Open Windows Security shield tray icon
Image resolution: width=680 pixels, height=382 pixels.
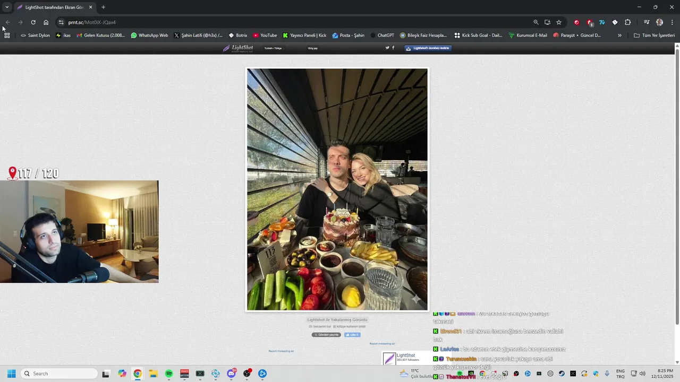[x=596, y=374]
